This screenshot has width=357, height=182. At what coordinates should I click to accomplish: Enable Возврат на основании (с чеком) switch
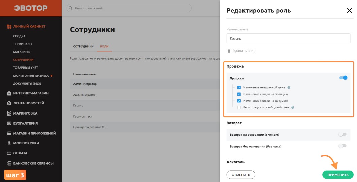pos(342,134)
